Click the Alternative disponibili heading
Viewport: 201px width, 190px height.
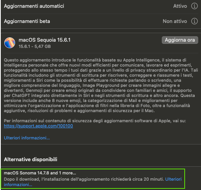click(x=31, y=159)
